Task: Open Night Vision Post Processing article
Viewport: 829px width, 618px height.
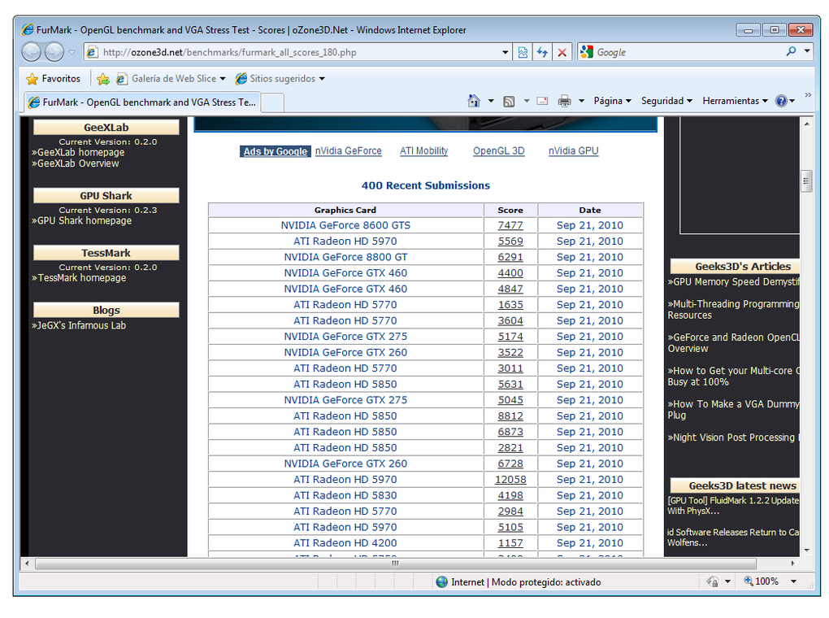Action: [x=734, y=437]
